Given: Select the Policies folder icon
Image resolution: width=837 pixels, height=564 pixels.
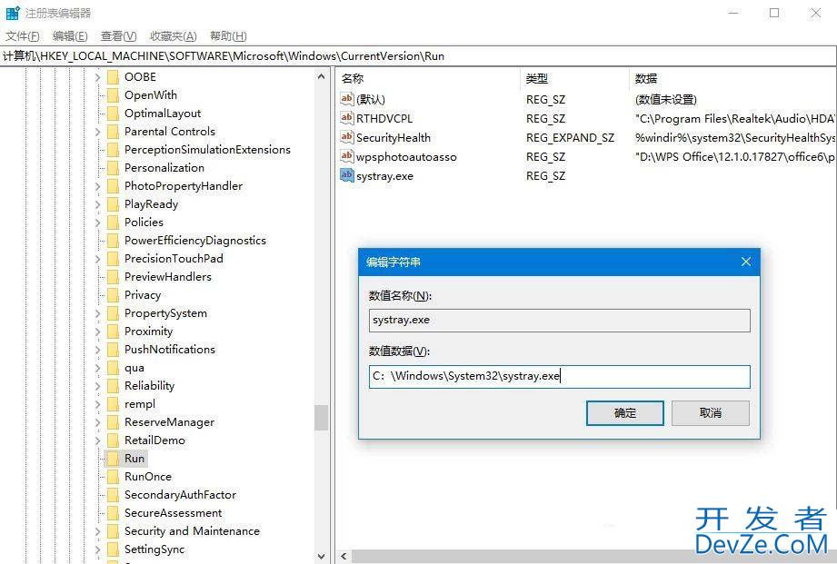Looking at the screenshot, I should (x=113, y=223).
